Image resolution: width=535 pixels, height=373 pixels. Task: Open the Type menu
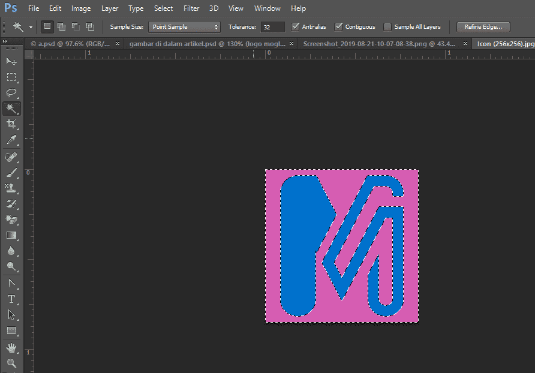136,8
